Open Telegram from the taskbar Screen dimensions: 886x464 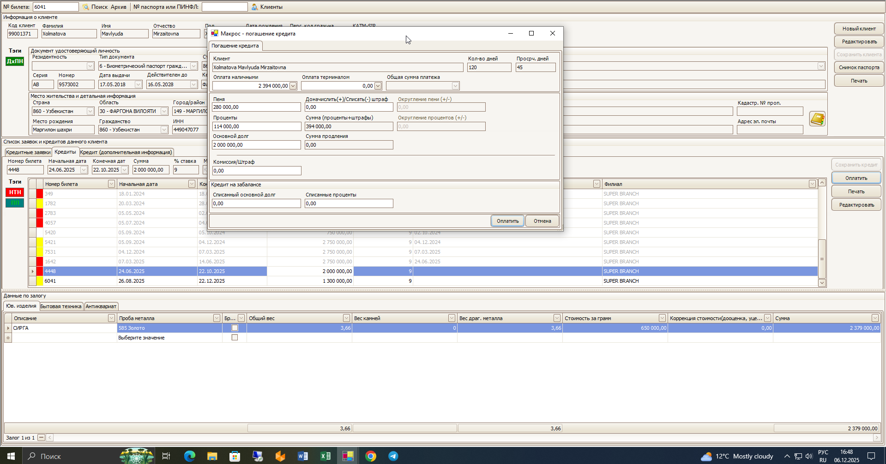pos(393,456)
